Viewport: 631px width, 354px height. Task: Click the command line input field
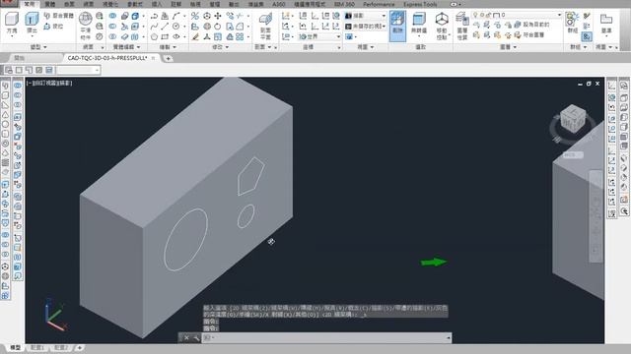[326, 338]
